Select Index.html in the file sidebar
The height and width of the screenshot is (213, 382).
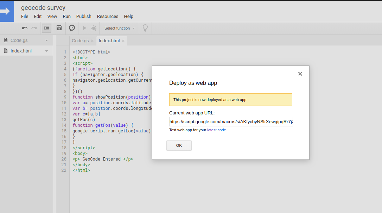coord(26,51)
